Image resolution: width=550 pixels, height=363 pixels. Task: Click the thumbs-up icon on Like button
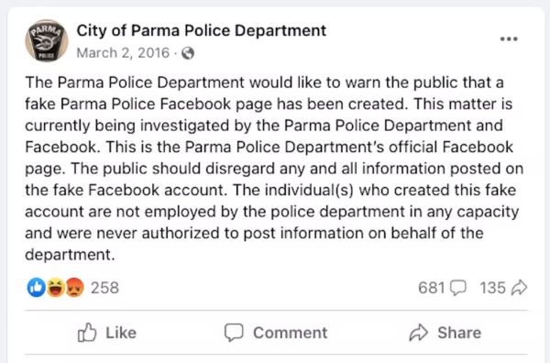click(x=87, y=332)
